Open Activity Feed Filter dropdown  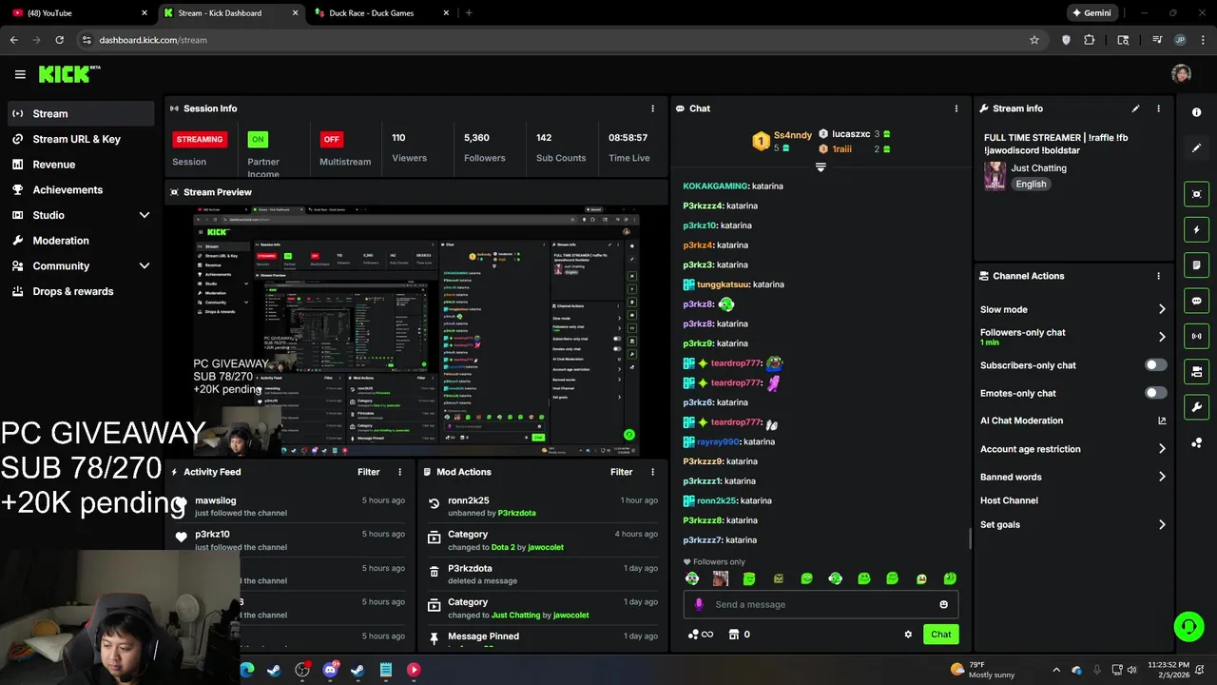coord(369,472)
